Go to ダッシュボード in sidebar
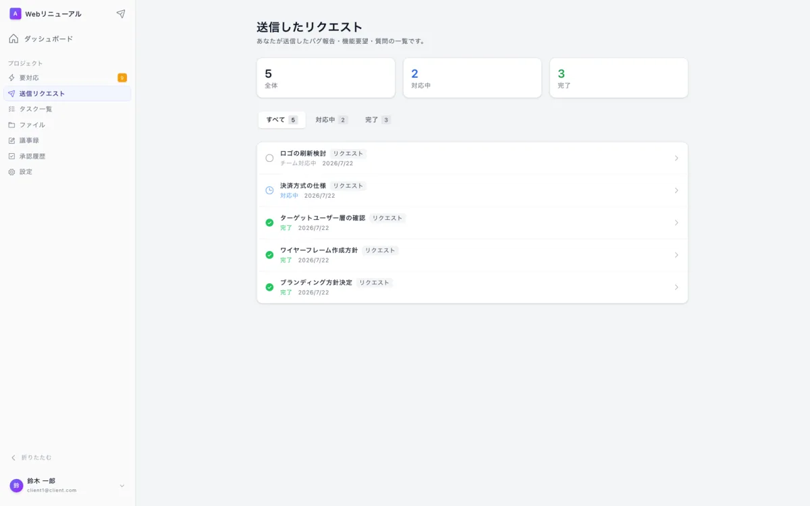This screenshot has width=810, height=506. [x=67, y=38]
